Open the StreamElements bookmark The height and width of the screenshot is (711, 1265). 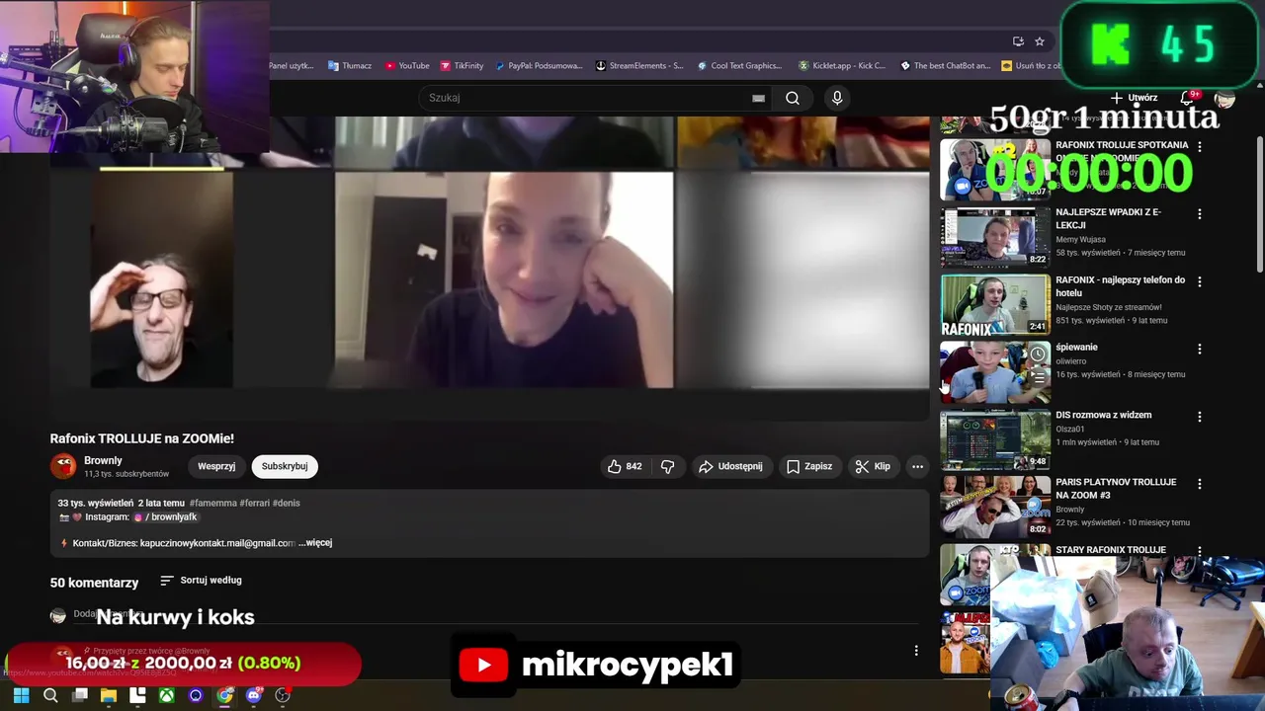[x=639, y=66]
